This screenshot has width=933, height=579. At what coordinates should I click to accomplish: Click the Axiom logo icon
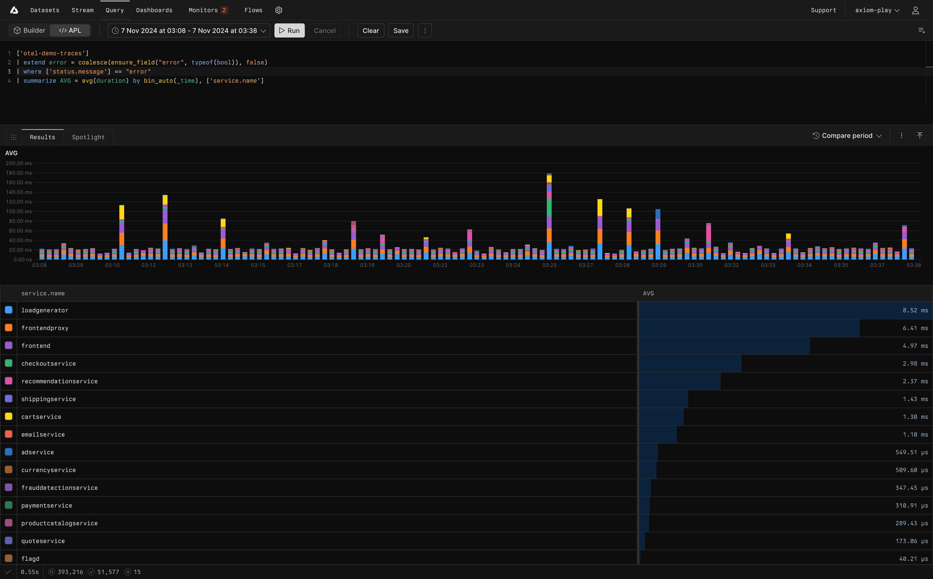[14, 10]
